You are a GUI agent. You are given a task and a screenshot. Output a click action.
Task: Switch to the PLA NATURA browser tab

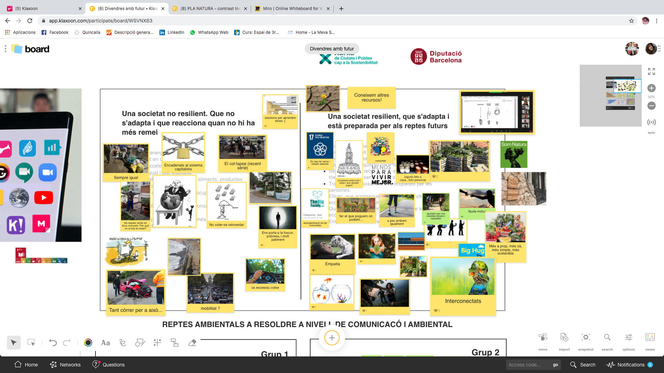point(210,9)
